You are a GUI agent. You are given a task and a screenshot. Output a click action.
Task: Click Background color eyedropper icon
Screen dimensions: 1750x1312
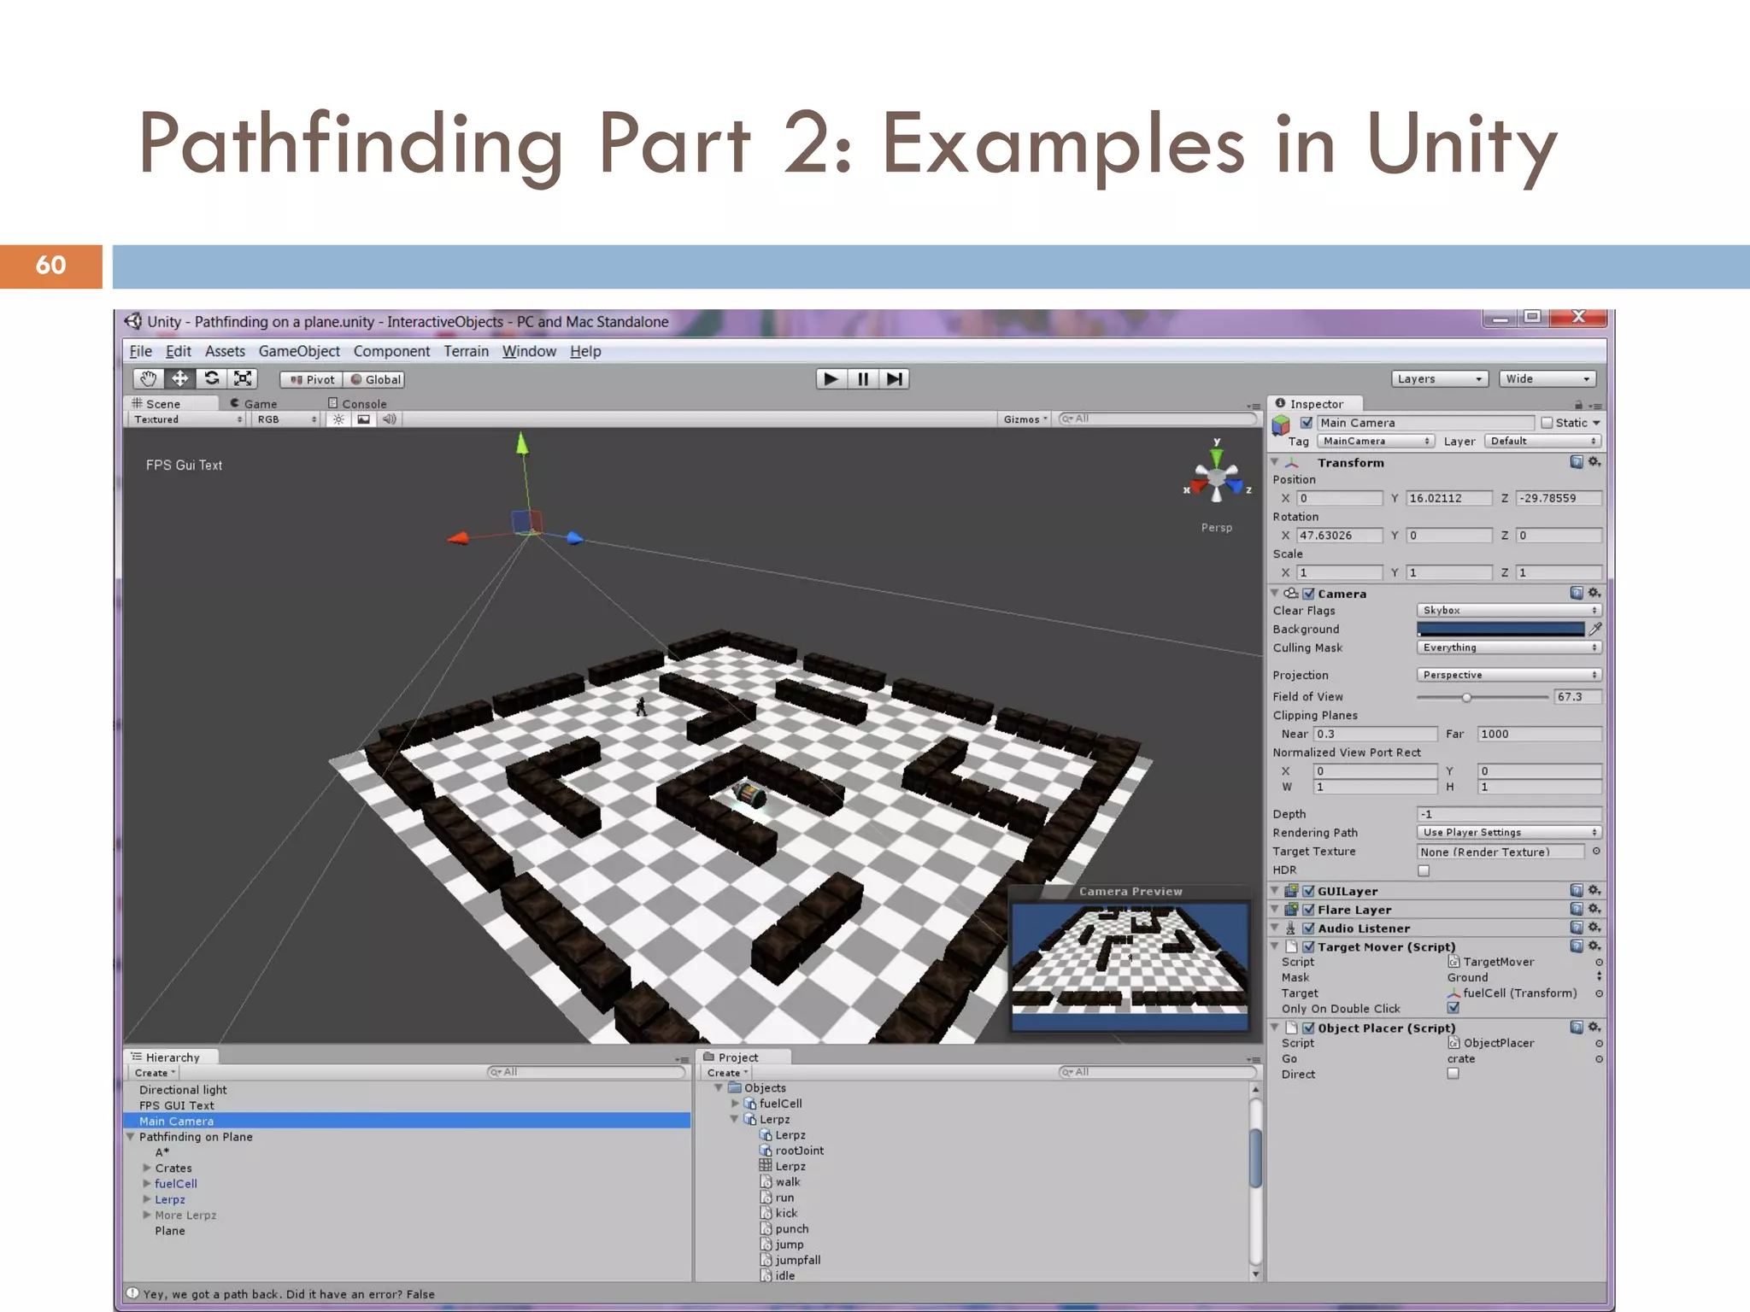1595,629
